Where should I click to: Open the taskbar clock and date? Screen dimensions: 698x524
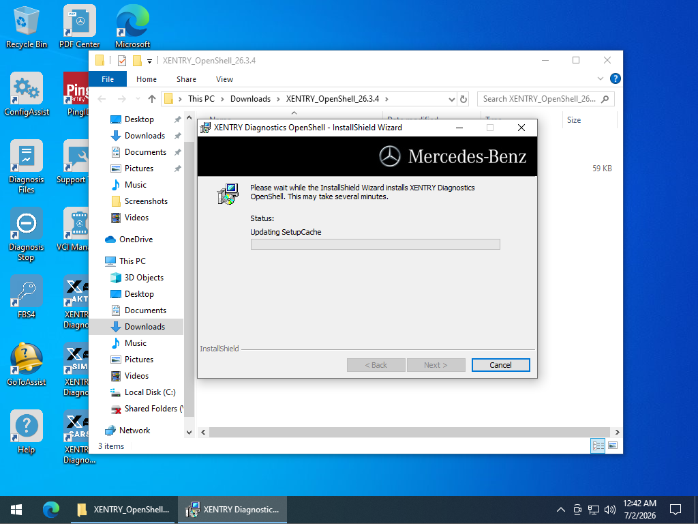click(x=639, y=509)
